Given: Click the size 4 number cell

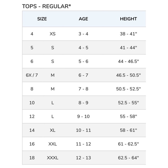Looking at the screenshot, I should point(32,34).
